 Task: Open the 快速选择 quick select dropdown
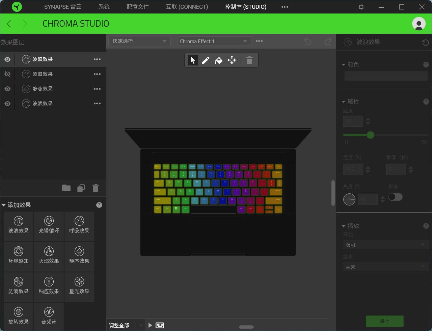tap(140, 41)
